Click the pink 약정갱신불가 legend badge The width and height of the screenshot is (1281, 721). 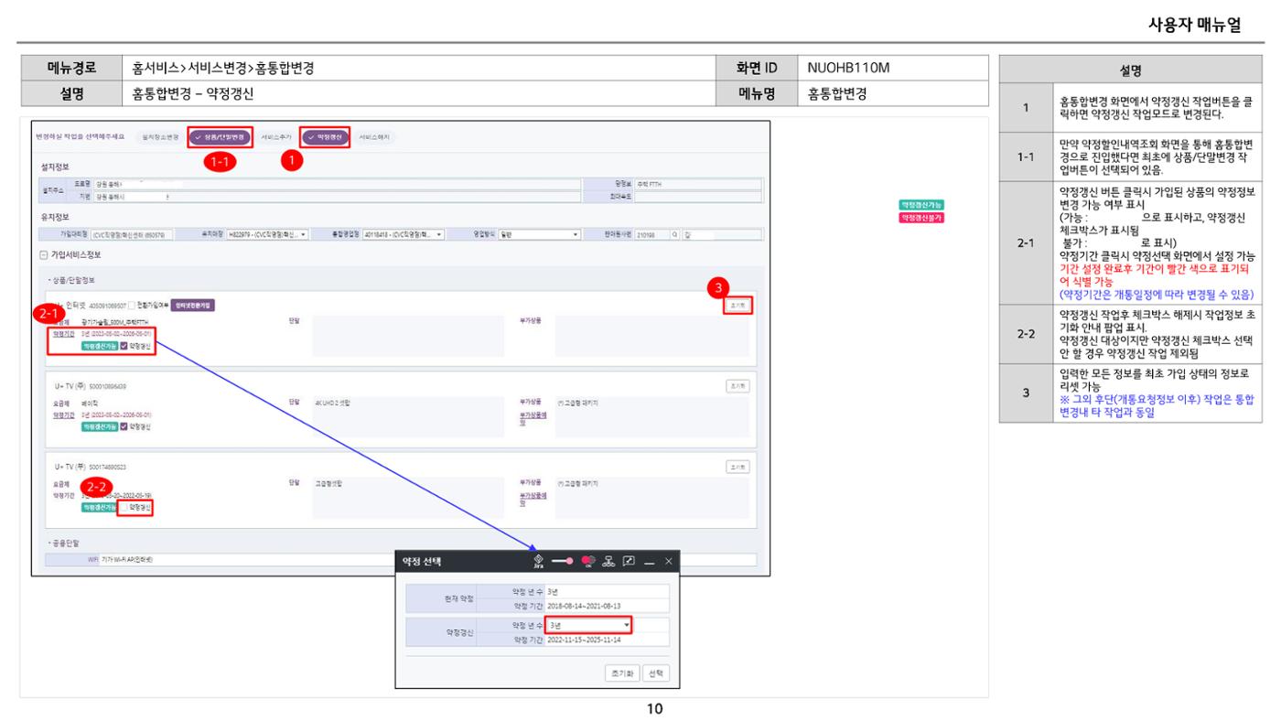coord(921,218)
